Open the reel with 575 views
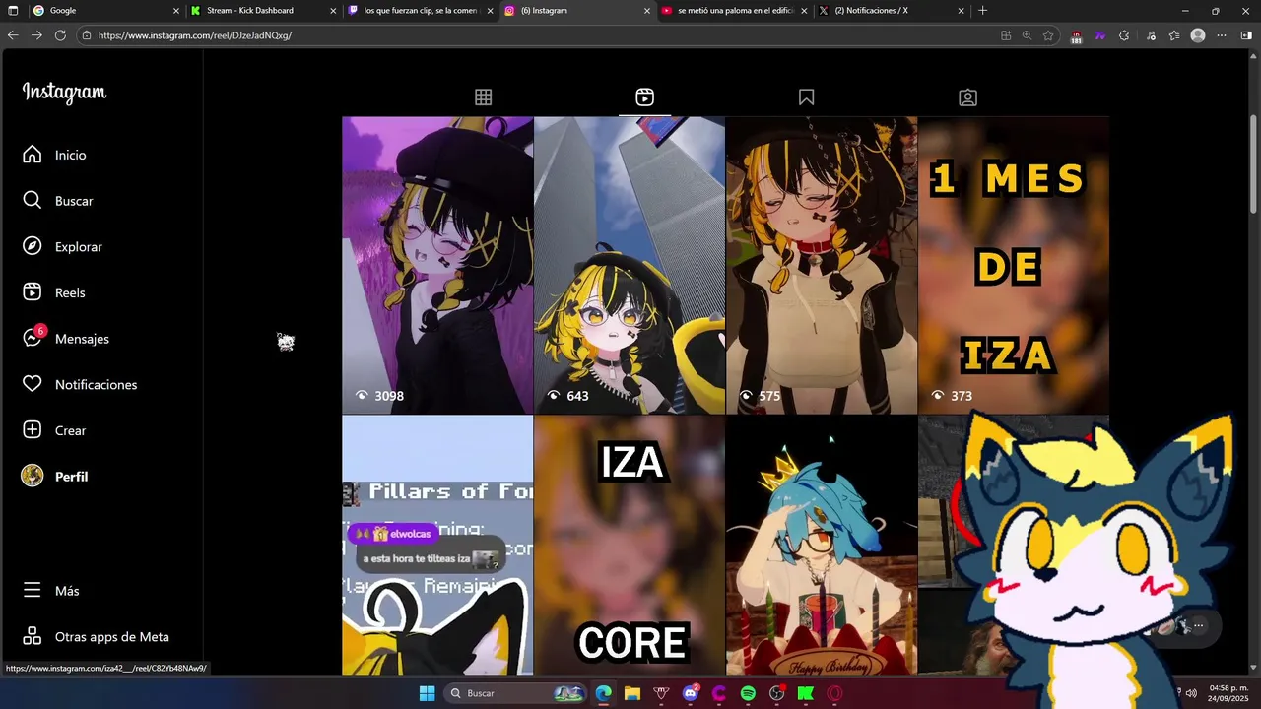Viewport: 1261px width, 709px height. [x=821, y=265]
